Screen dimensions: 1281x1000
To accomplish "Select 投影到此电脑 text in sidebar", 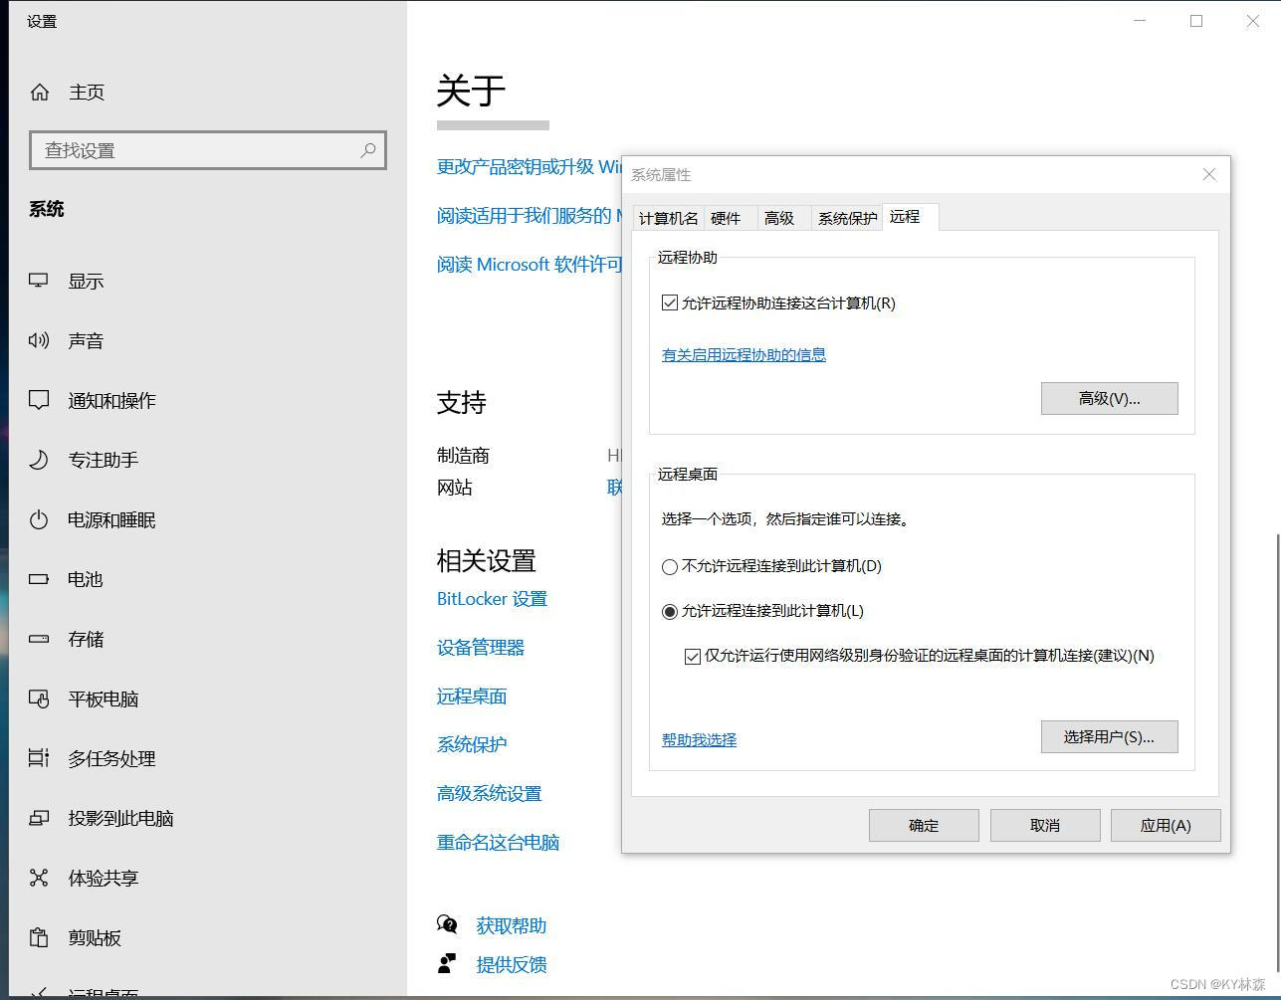I will tap(120, 818).
